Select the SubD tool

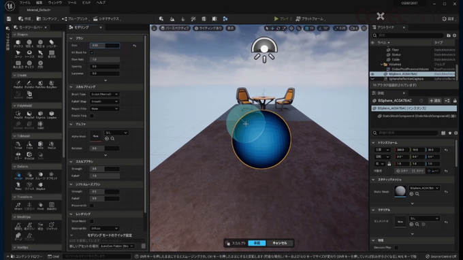40,125
